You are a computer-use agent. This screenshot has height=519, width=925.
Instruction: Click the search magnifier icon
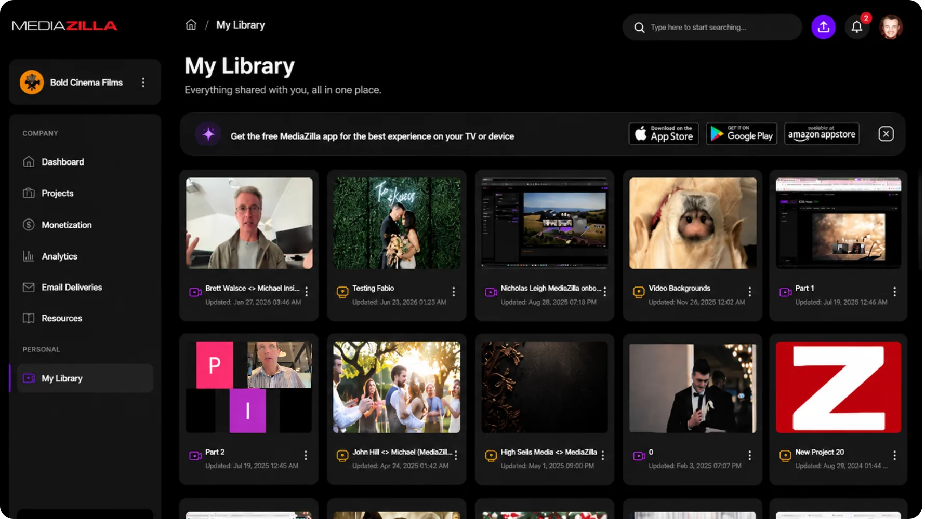click(x=639, y=28)
